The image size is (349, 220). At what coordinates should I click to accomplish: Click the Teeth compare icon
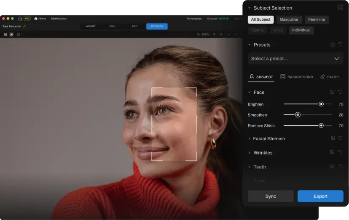click(x=332, y=166)
